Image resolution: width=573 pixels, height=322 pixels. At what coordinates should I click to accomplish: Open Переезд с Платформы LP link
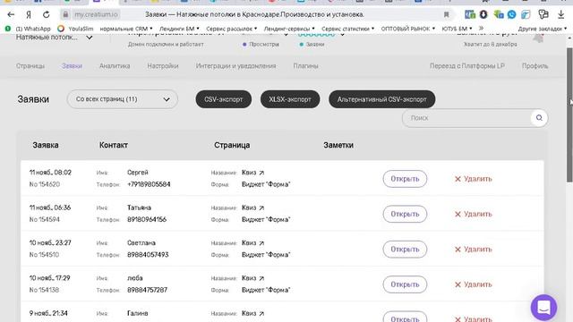[x=467, y=66]
